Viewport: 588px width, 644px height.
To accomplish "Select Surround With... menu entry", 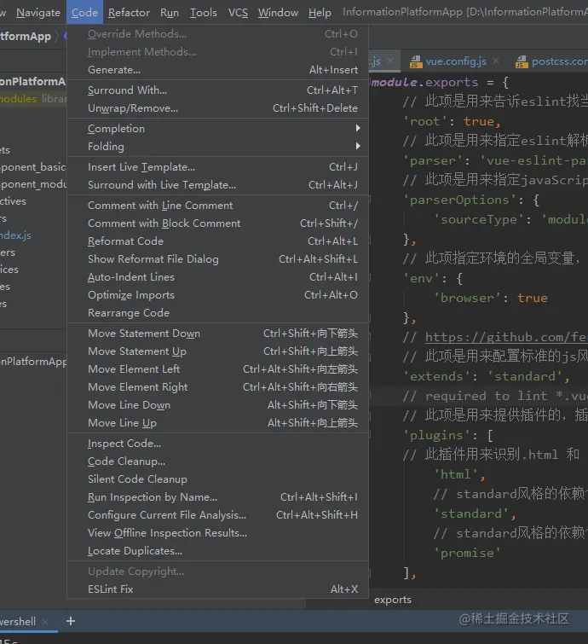I will [x=217, y=90].
